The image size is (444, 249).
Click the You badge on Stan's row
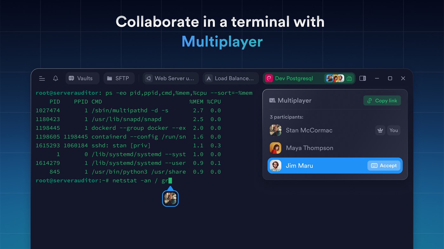394,130
